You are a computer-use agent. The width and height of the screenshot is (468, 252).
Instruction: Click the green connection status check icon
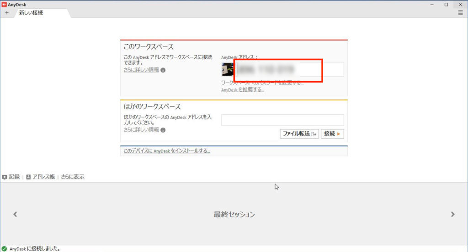coord(4,249)
